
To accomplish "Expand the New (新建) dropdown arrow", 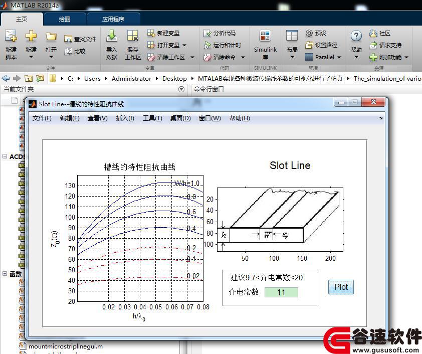I will click(31, 57).
